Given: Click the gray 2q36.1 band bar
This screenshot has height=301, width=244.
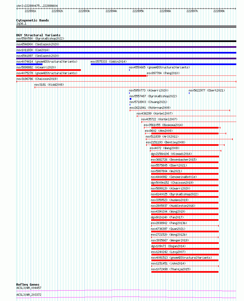Looking at the screenshot, I should tap(126, 27).
